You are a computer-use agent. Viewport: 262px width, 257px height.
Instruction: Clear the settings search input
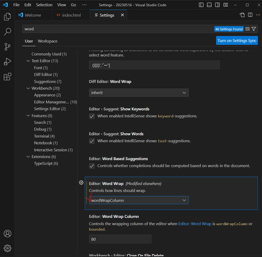247,29
